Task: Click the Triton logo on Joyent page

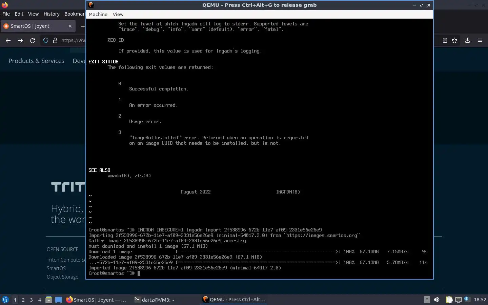Action: [x=68, y=187]
